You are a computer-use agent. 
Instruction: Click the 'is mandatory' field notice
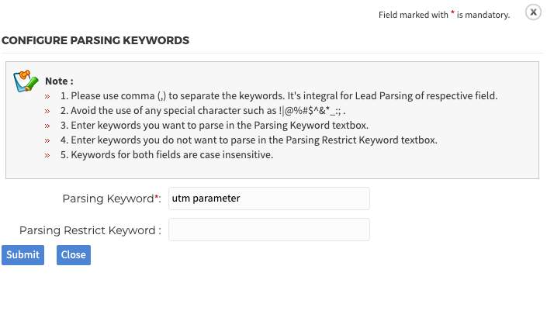pos(444,15)
